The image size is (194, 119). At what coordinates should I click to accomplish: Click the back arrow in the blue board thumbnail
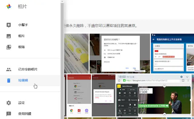154,39
